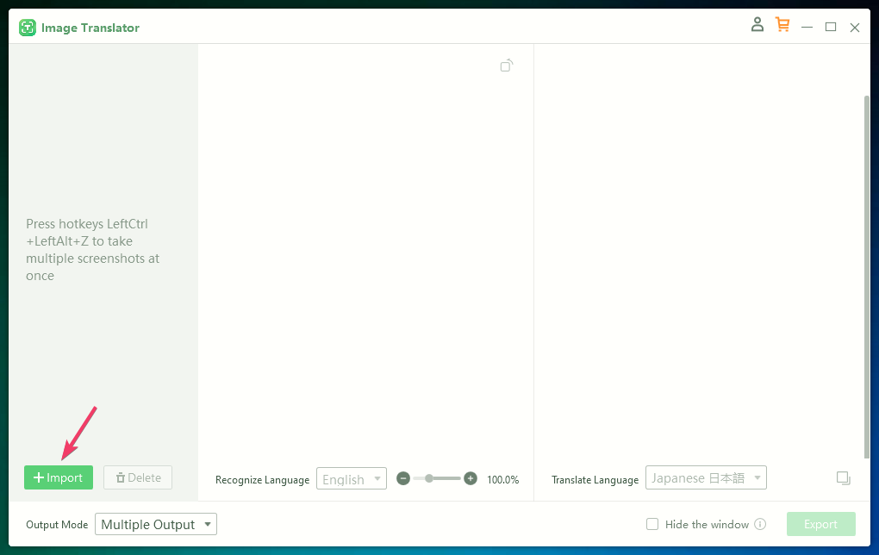Close the Image Translator window
This screenshot has width=879, height=555.
click(854, 28)
